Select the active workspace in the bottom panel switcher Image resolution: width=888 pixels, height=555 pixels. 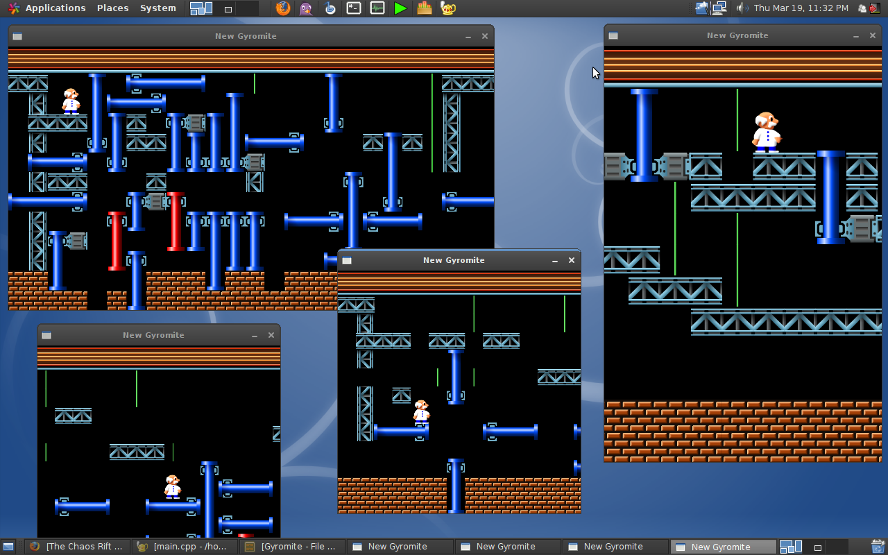click(x=791, y=547)
